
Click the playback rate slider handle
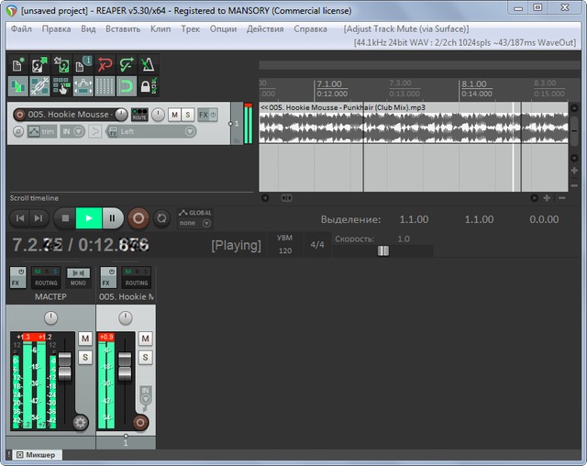383,250
